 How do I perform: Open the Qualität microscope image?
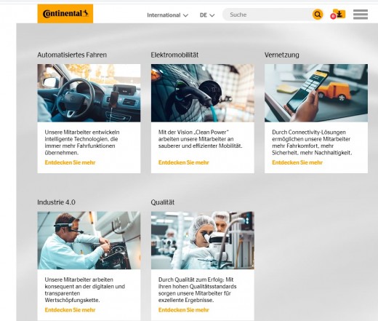point(203,240)
